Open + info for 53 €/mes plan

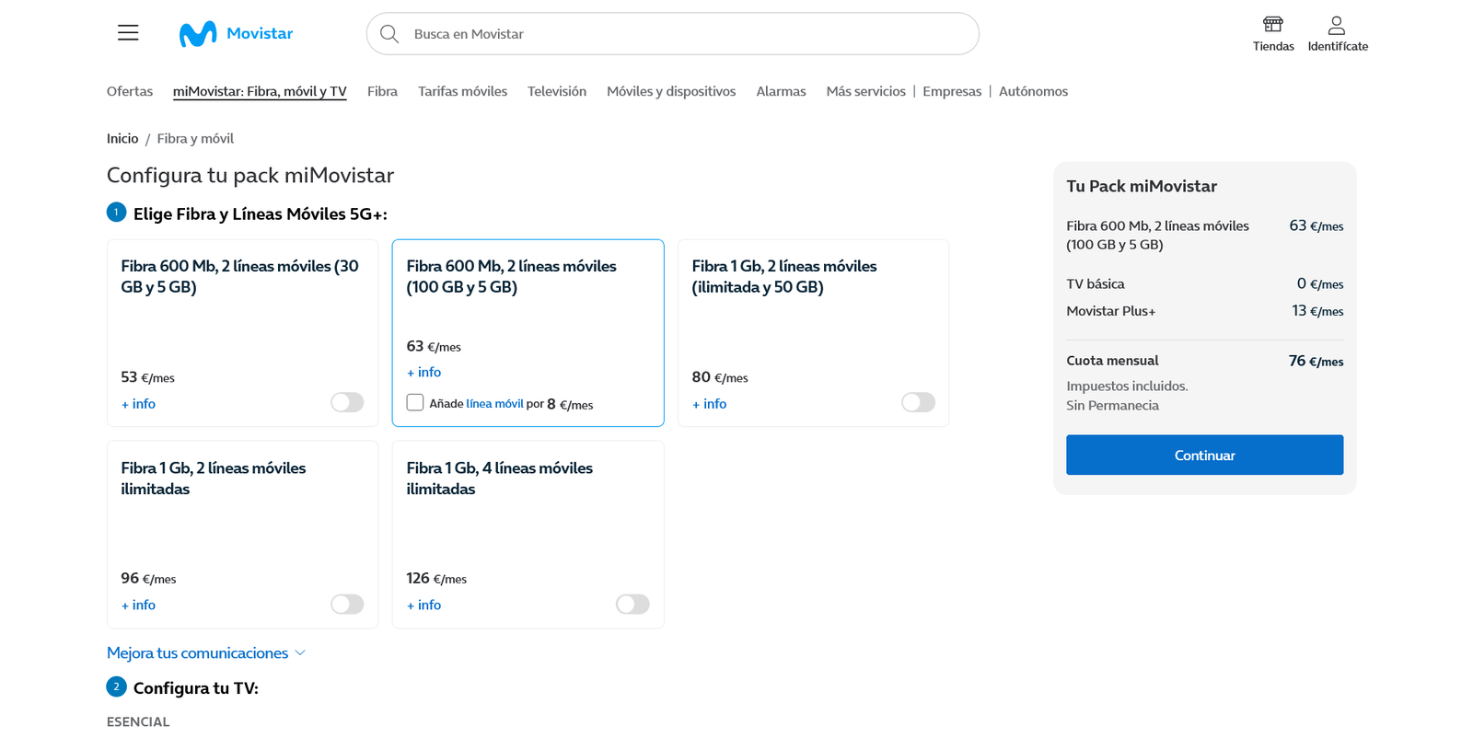pyautogui.click(x=138, y=403)
